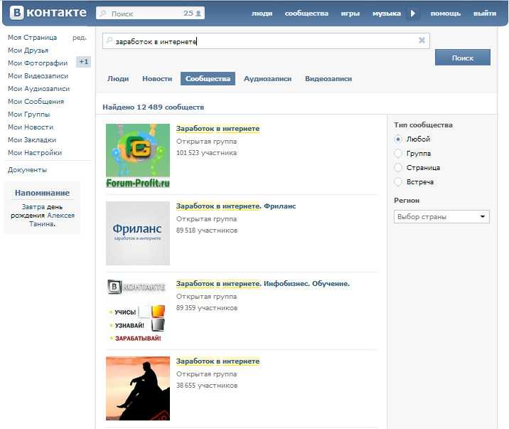Focus the header Поиск field
The image size is (509, 429).
(150, 14)
